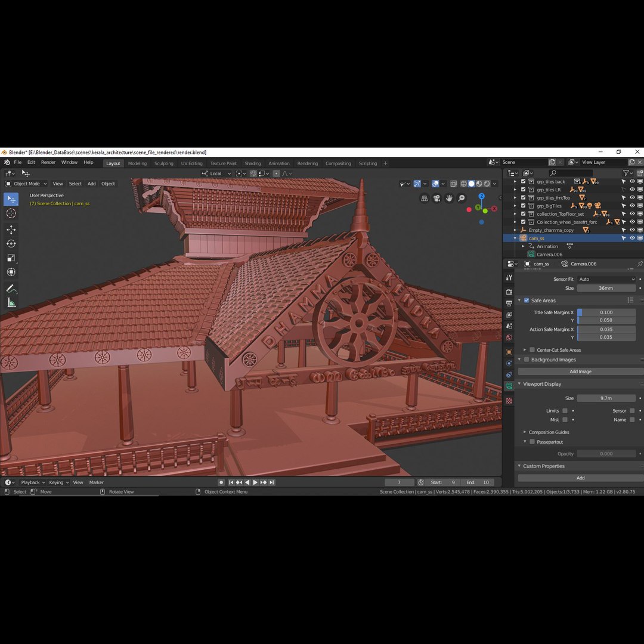The height and width of the screenshot is (644, 644).
Task: Open the Render menu
Action: pyautogui.click(x=48, y=162)
